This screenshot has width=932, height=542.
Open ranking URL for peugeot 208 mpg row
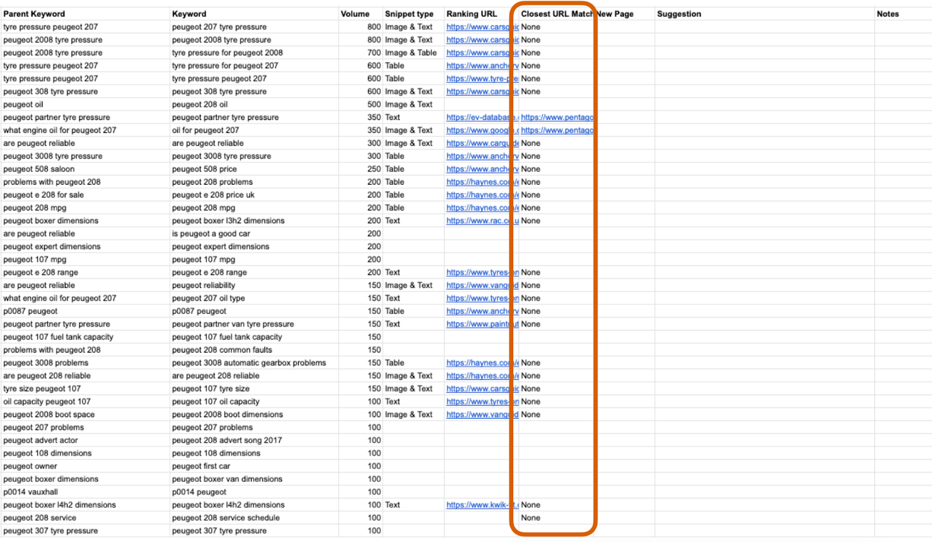pos(482,207)
